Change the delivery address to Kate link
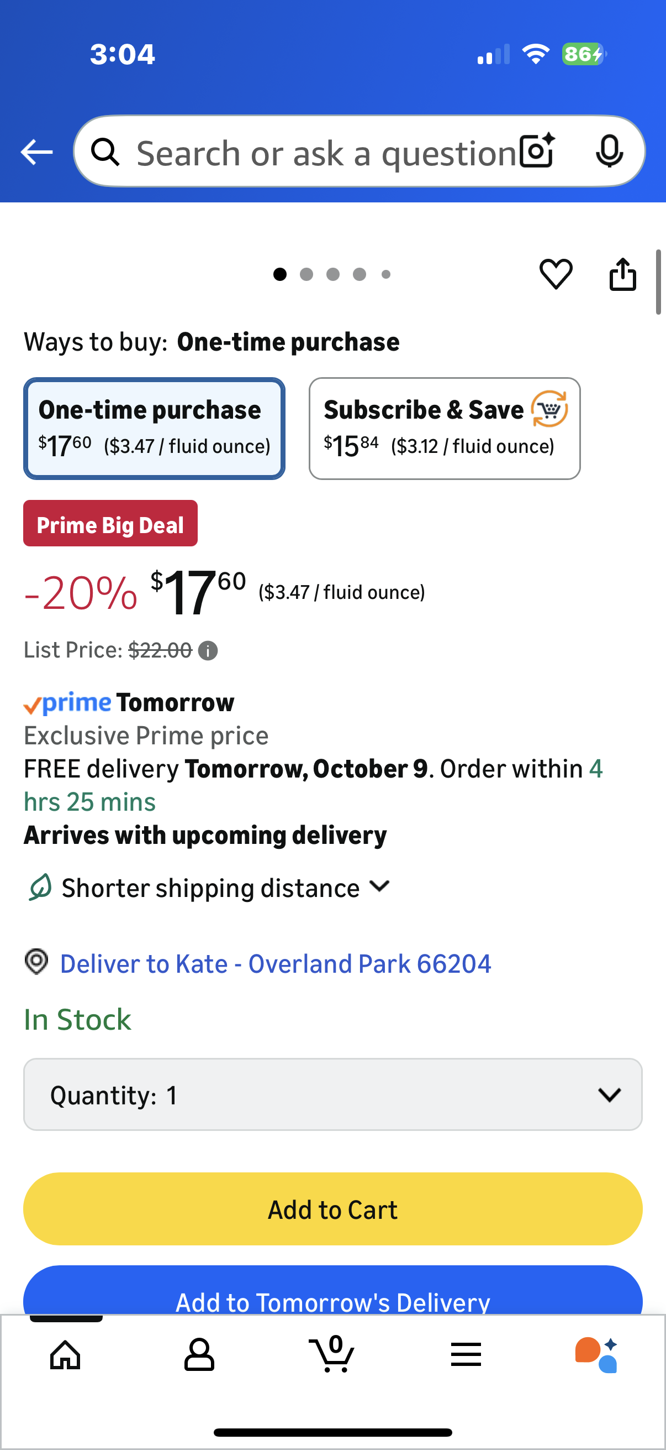The width and height of the screenshot is (666, 1450). (276, 964)
